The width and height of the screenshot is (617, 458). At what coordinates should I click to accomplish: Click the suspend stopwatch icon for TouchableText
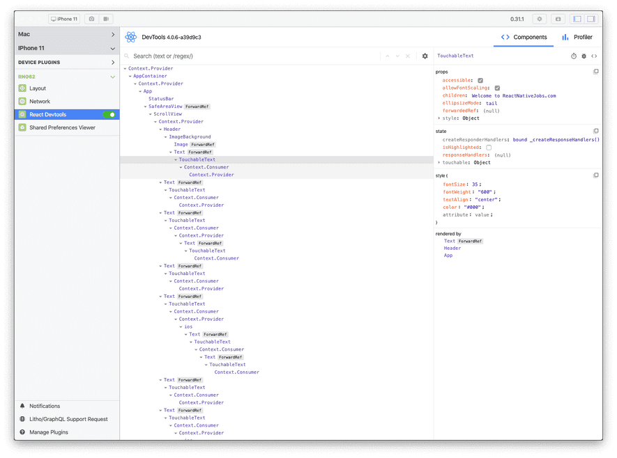coord(574,56)
